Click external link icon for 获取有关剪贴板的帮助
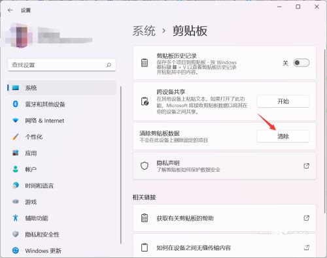The image size is (327, 258). pyautogui.click(x=307, y=218)
